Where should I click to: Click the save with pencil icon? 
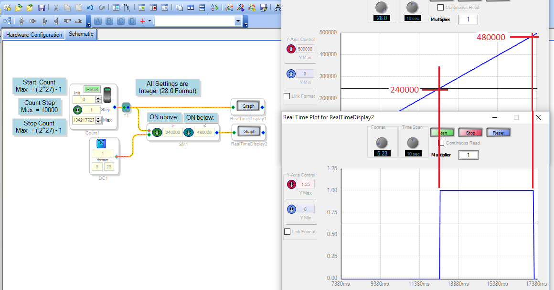pyautogui.click(x=263, y=8)
